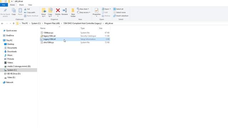The height and width of the screenshot is (128, 228).
Task: Open the recent locations dropdown arrow
Action: pyautogui.click(x=10, y=23)
